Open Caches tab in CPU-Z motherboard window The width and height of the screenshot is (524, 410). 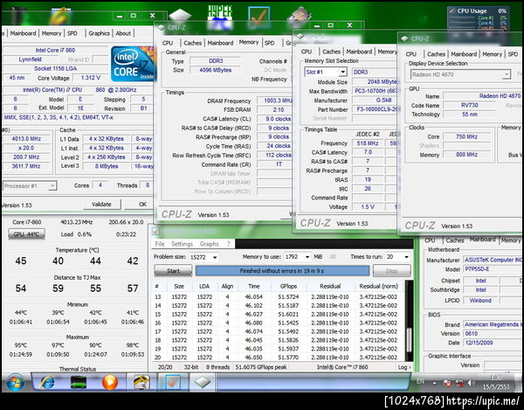pyautogui.click(x=455, y=240)
